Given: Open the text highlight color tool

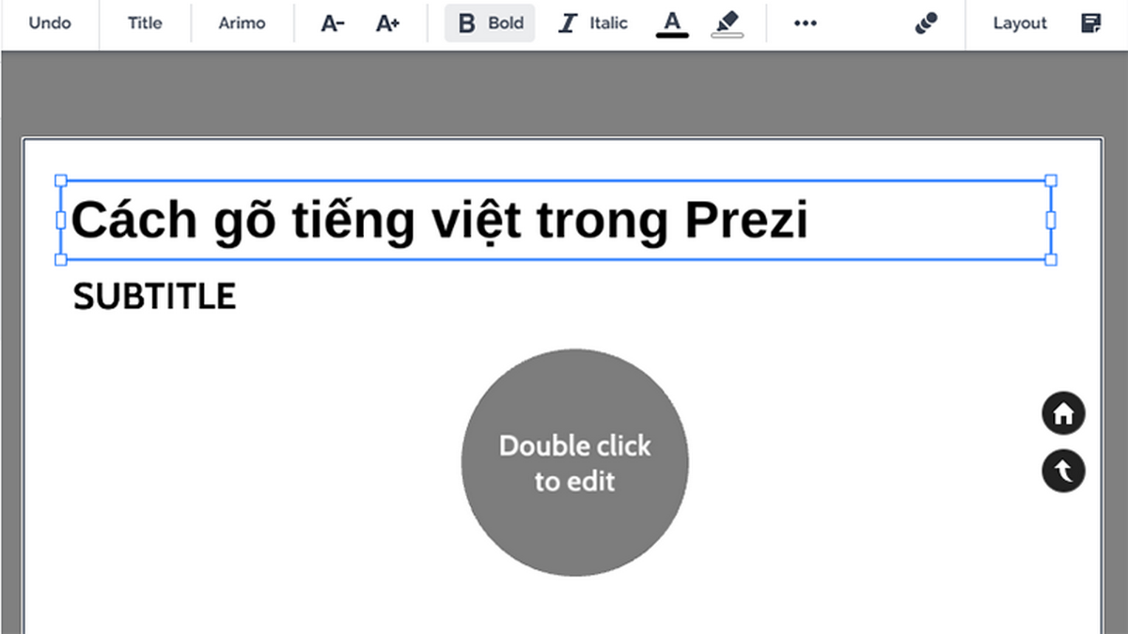Looking at the screenshot, I should [x=727, y=24].
